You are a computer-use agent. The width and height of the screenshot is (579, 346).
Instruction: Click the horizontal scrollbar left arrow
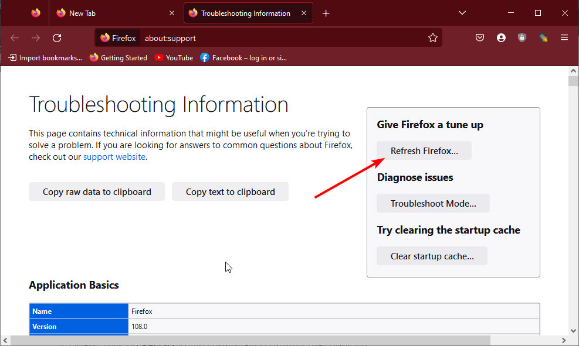[5, 341]
